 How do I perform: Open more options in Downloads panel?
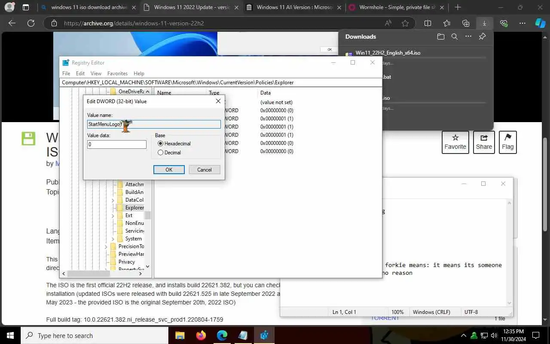pyautogui.click(x=468, y=37)
